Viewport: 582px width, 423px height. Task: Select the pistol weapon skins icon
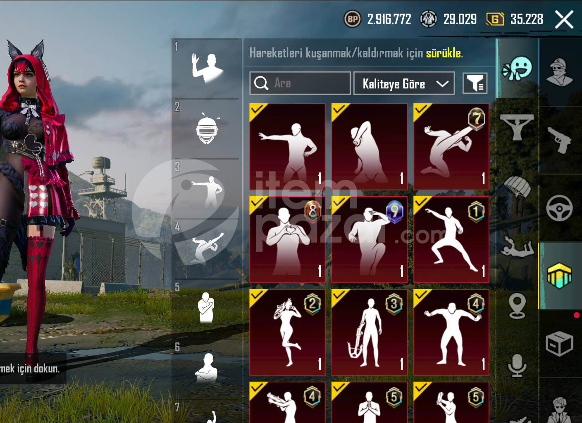coord(559,140)
